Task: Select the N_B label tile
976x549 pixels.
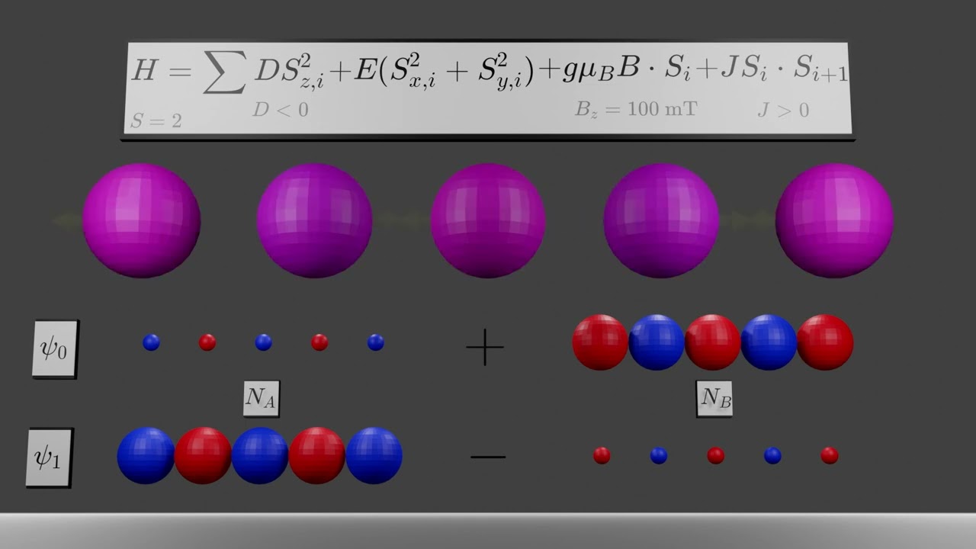Action: point(714,398)
